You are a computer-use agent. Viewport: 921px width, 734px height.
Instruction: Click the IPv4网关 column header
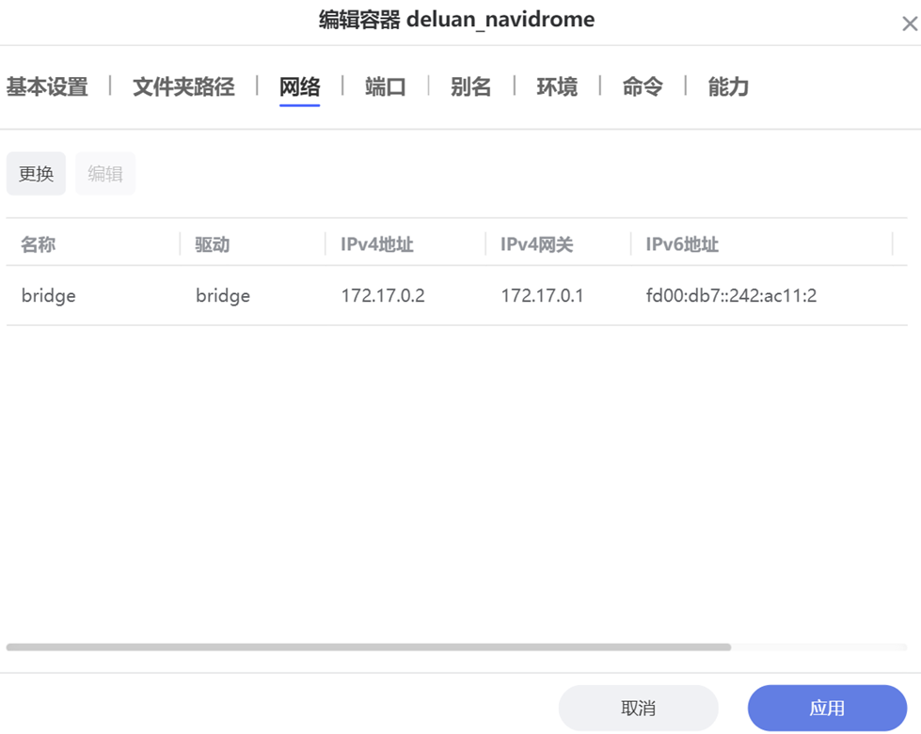coord(536,244)
